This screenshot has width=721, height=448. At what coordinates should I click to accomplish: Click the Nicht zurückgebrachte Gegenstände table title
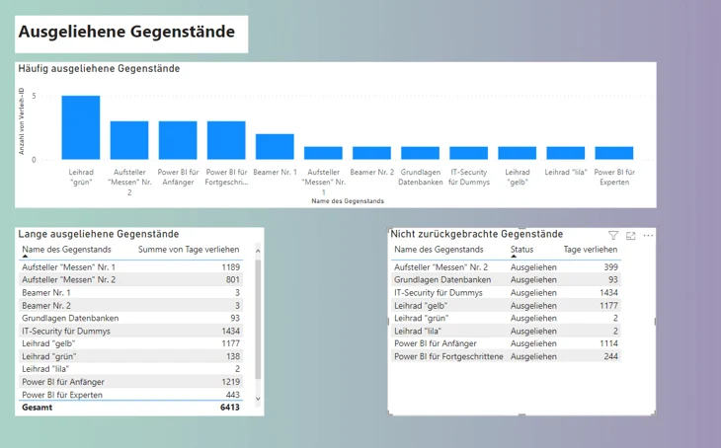477,234
